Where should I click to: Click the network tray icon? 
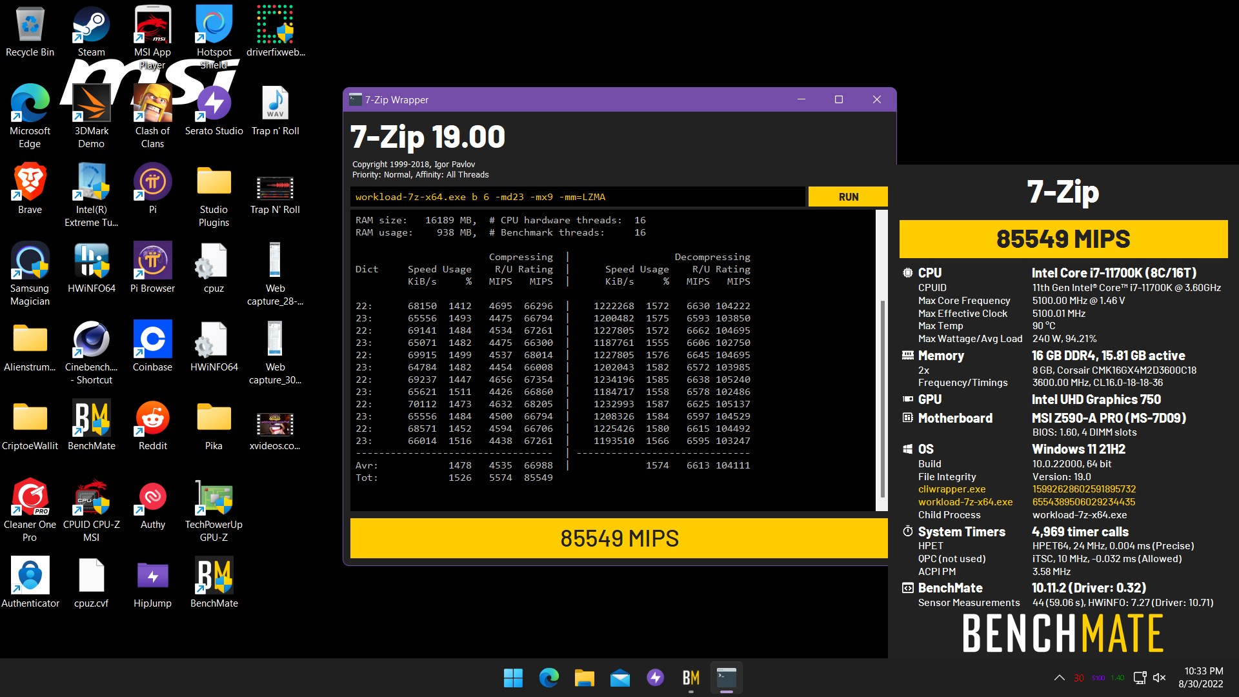[x=1140, y=678]
